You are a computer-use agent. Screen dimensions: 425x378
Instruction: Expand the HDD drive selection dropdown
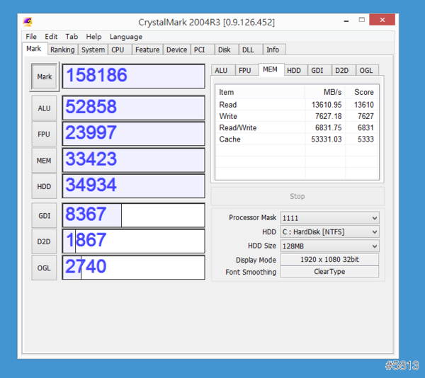[x=329, y=232]
